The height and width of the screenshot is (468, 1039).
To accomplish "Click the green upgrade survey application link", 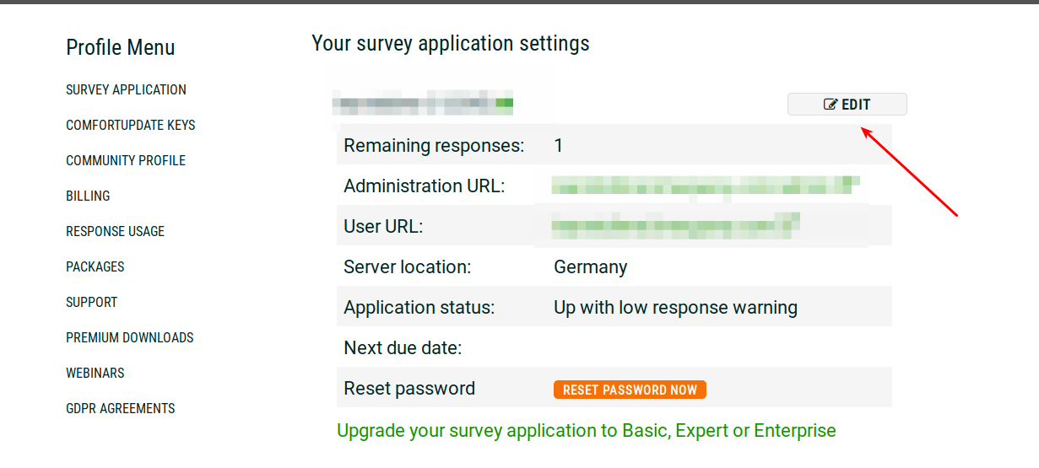I will tap(586, 431).
